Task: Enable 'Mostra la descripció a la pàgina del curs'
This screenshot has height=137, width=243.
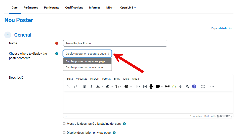Action: coord(64,124)
